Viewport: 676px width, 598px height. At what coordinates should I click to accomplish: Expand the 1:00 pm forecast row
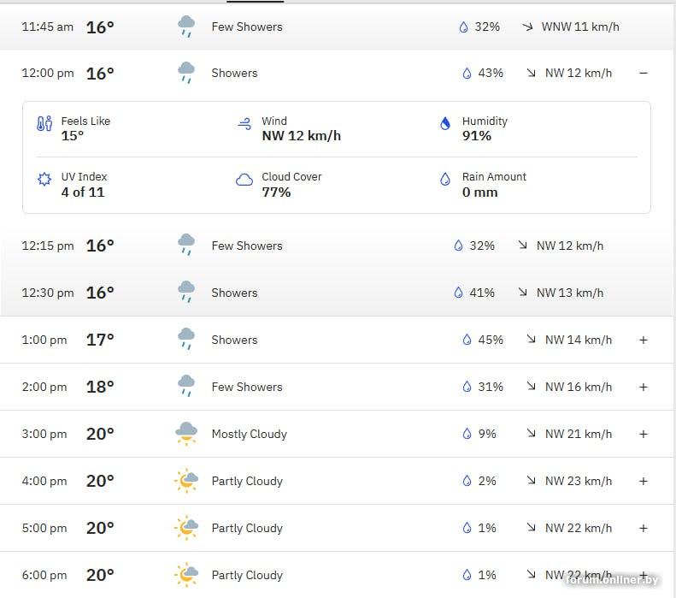644,340
